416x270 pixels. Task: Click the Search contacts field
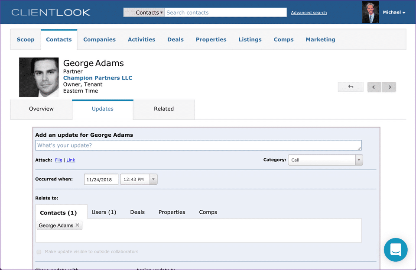[x=226, y=13]
